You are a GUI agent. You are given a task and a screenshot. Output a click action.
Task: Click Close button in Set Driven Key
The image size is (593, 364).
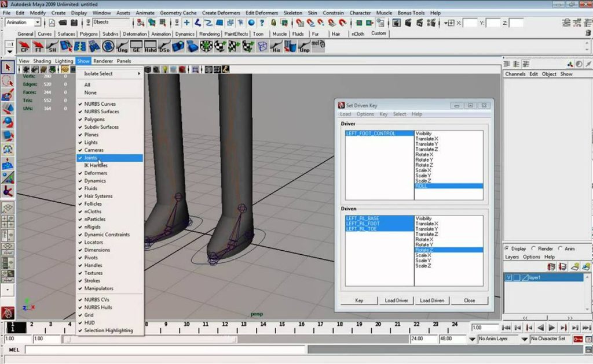pyautogui.click(x=469, y=300)
